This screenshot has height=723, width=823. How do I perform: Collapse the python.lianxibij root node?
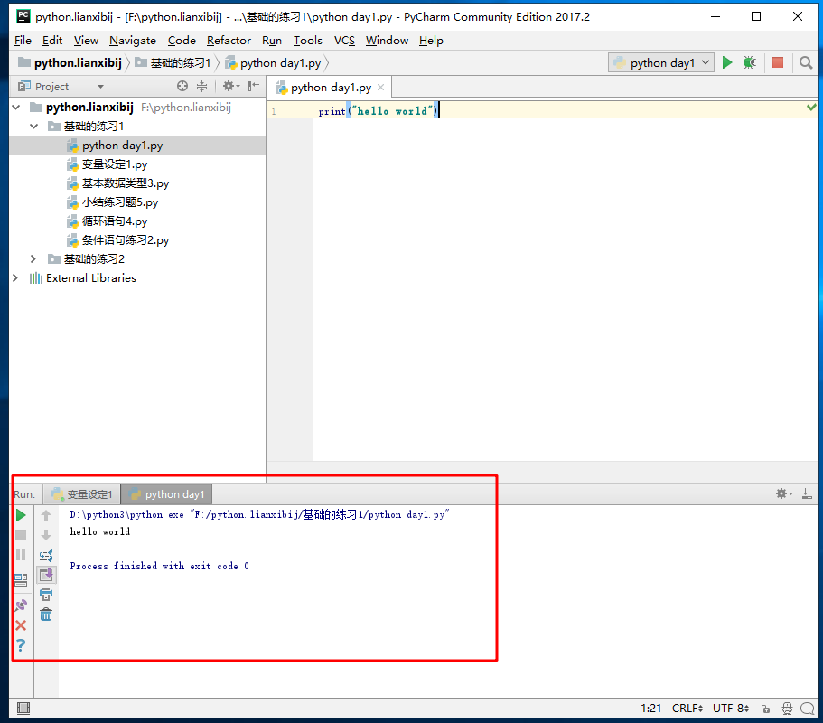click(x=16, y=108)
